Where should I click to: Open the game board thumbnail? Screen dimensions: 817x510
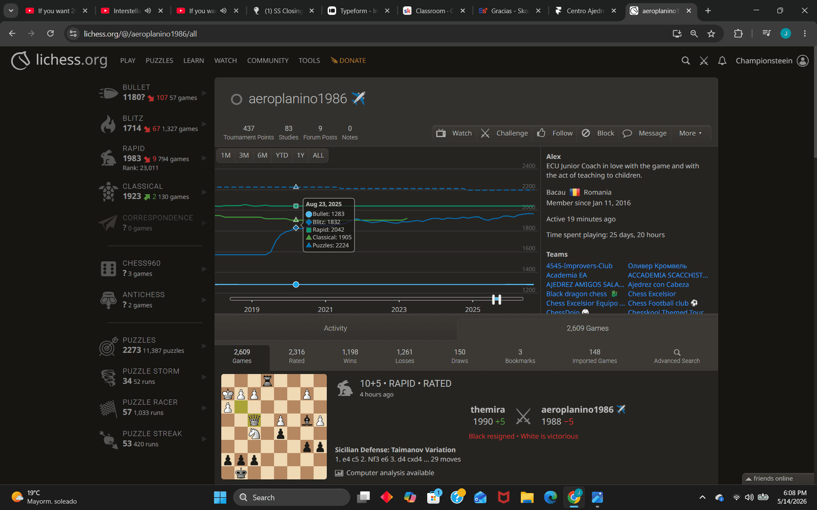pos(274,427)
